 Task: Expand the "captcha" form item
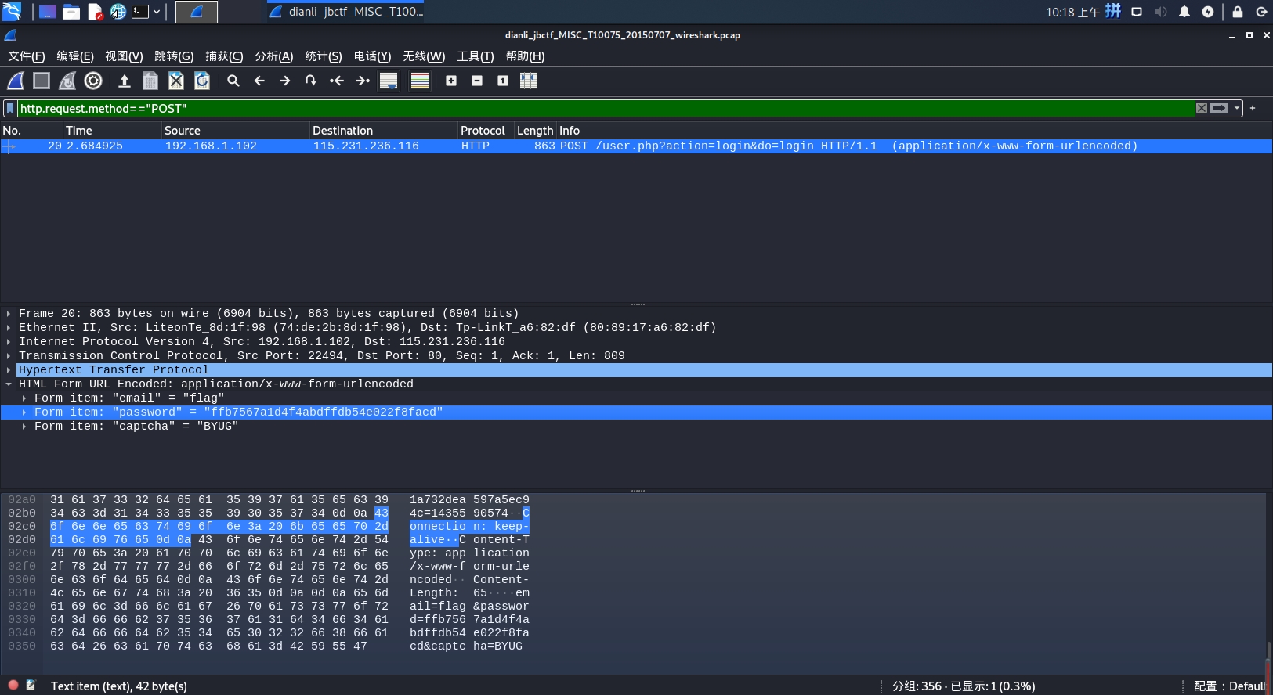24,427
